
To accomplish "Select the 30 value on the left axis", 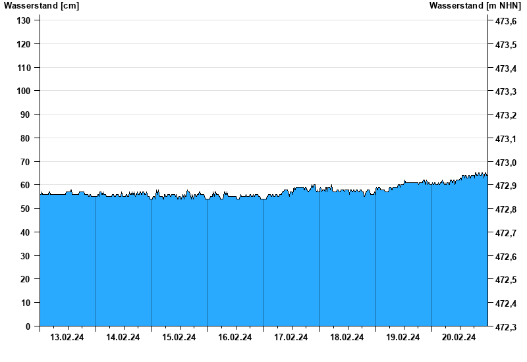I will pos(26,256).
